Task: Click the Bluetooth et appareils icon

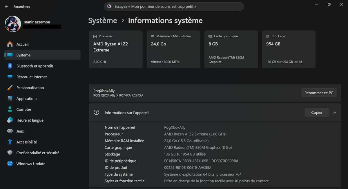Action: point(10,66)
